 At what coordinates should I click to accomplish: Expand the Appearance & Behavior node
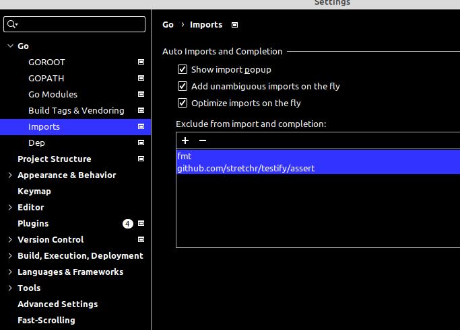coord(10,175)
